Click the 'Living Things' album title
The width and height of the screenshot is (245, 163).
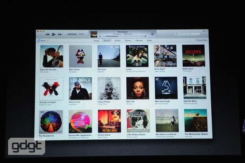point(104,102)
